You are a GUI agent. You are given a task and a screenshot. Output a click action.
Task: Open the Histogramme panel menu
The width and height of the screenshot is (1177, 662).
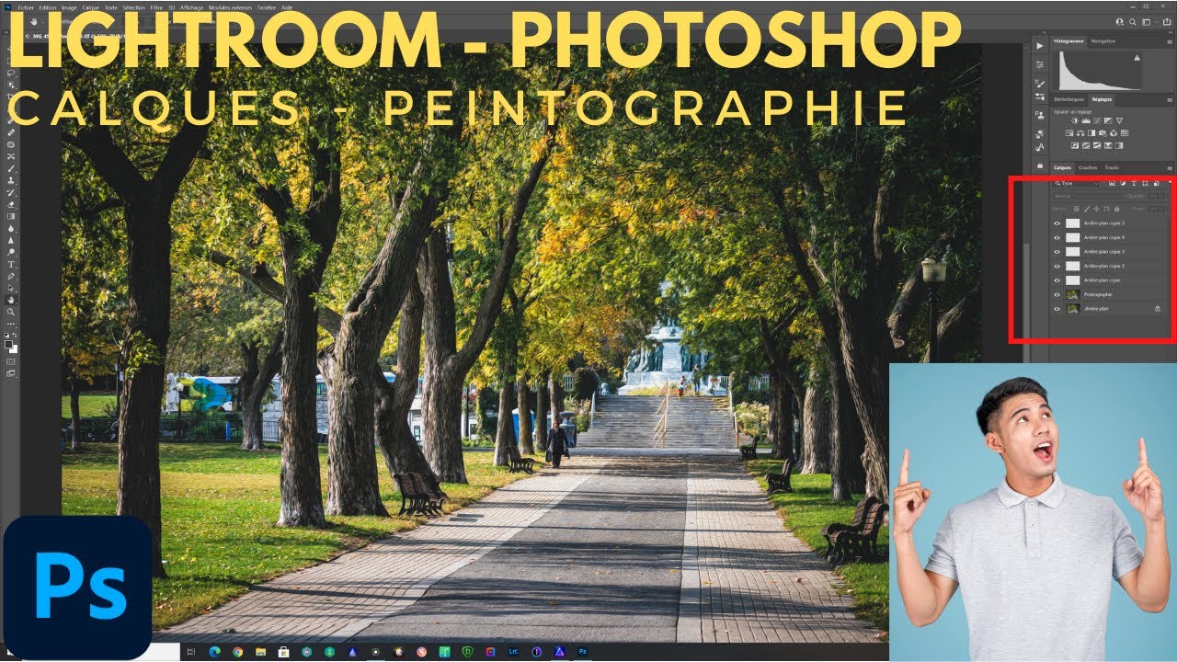pos(1170,42)
